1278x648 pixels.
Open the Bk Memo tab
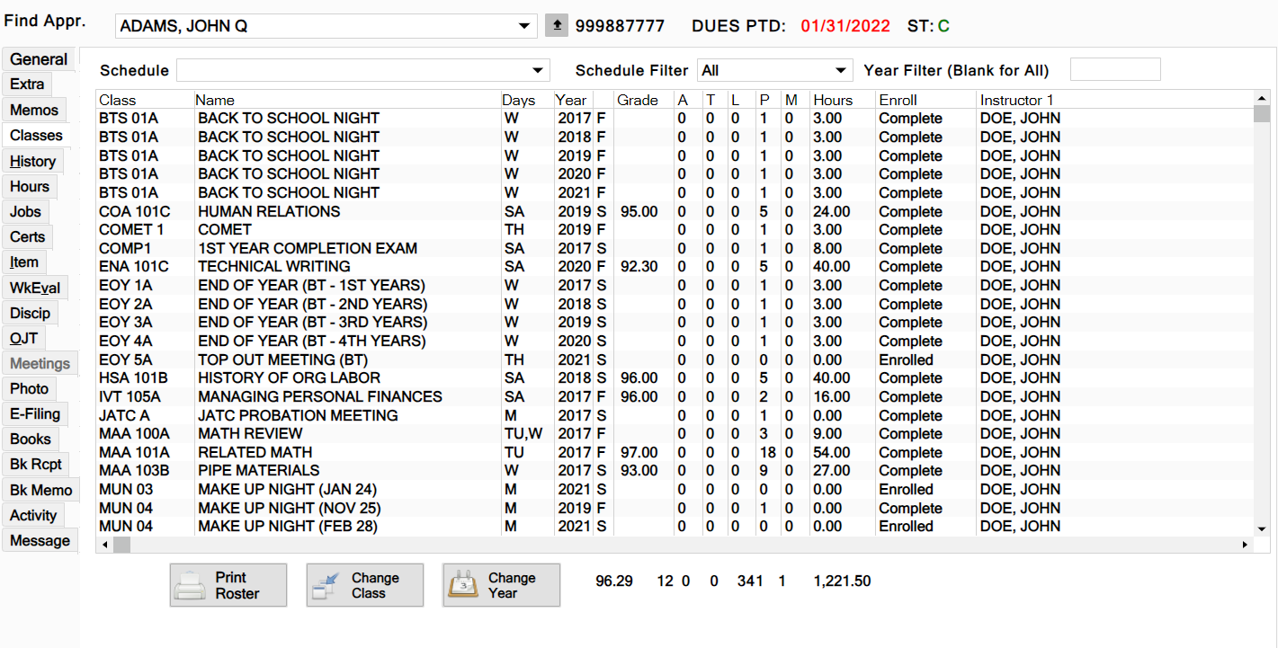40,491
